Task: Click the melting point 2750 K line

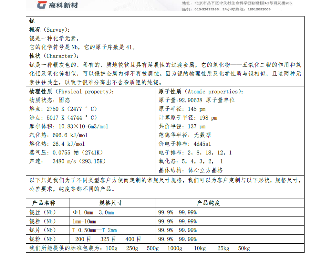Action: coord(63,109)
